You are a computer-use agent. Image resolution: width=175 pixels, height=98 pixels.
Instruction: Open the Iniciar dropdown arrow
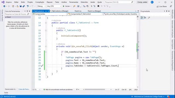[71, 6]
